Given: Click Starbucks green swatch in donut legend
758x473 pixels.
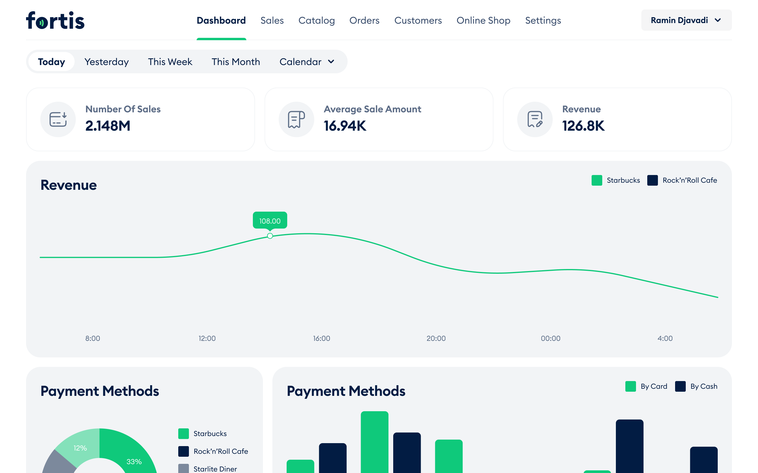Looking at the screenshot, I should 184,434.
